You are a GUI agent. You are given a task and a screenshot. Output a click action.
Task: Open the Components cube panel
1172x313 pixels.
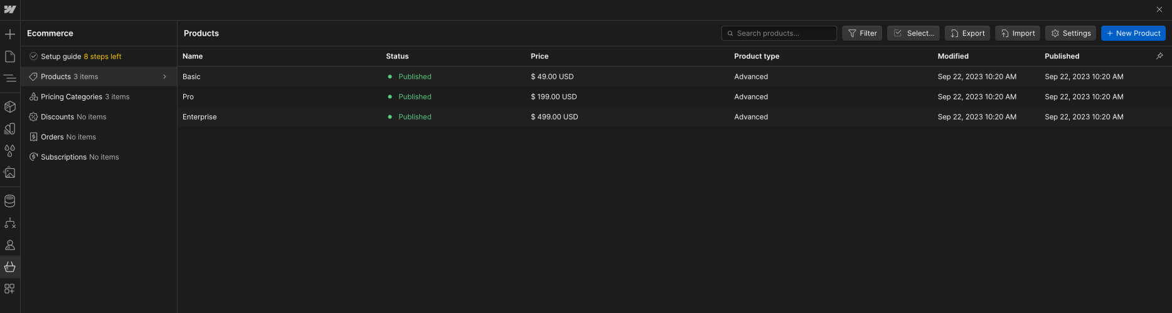click(10, 106)
